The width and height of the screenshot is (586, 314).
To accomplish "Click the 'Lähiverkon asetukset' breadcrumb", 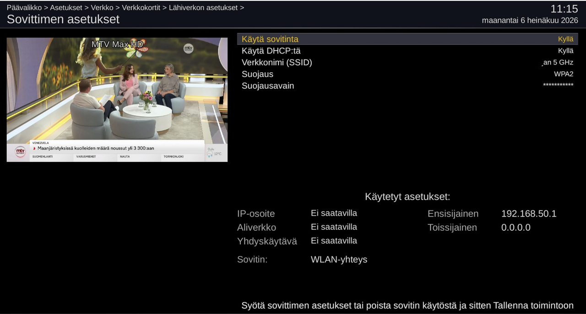I will tap(203, 8).
